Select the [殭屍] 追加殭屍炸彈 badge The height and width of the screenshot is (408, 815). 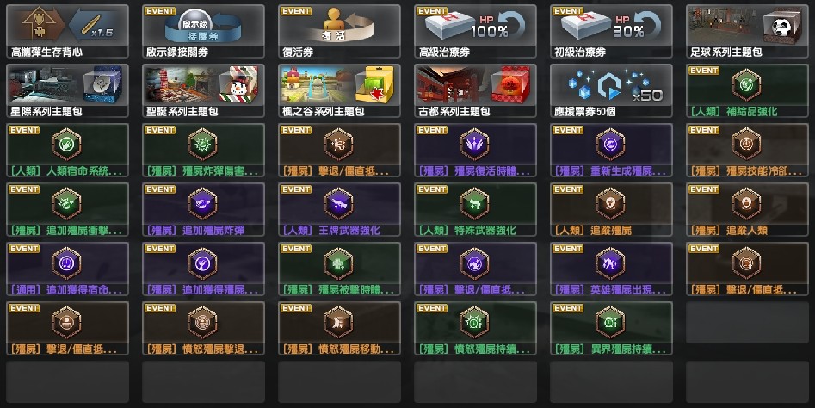point(203,209)
